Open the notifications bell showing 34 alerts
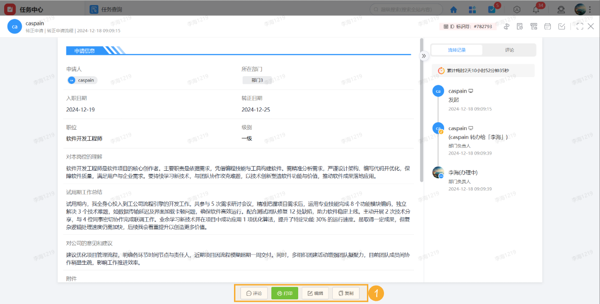This screenshot has width=600, height=304. (x=536, y=10)
